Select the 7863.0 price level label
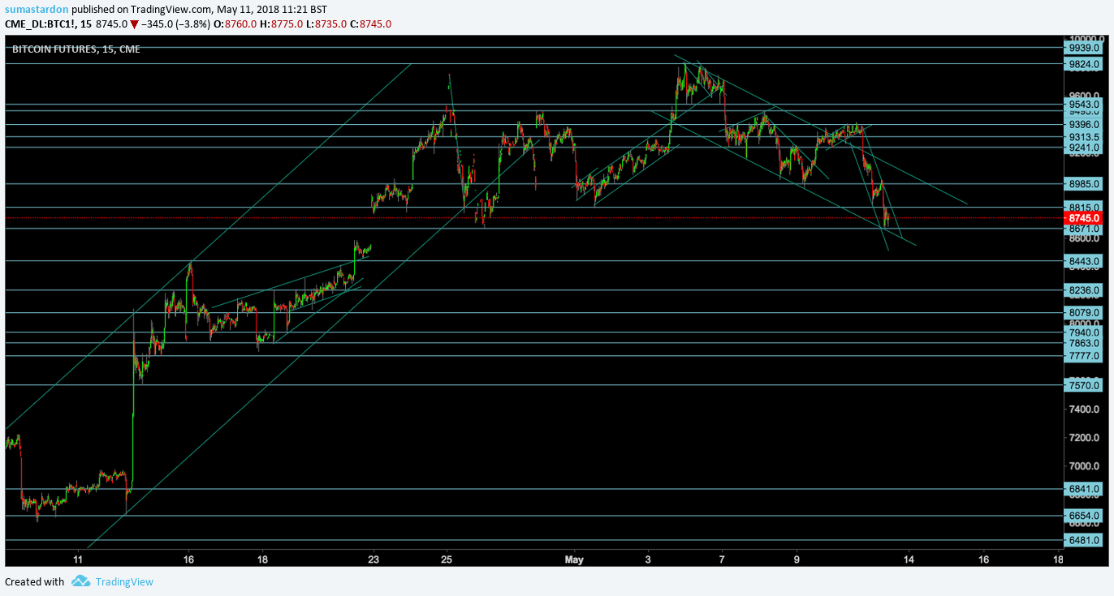Viewport: 1114px width, 596px height. click(1084, 344)
